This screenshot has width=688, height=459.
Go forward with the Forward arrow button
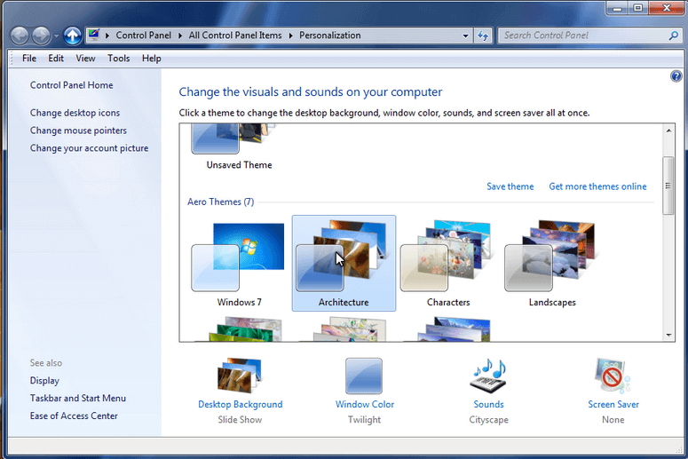41,36
